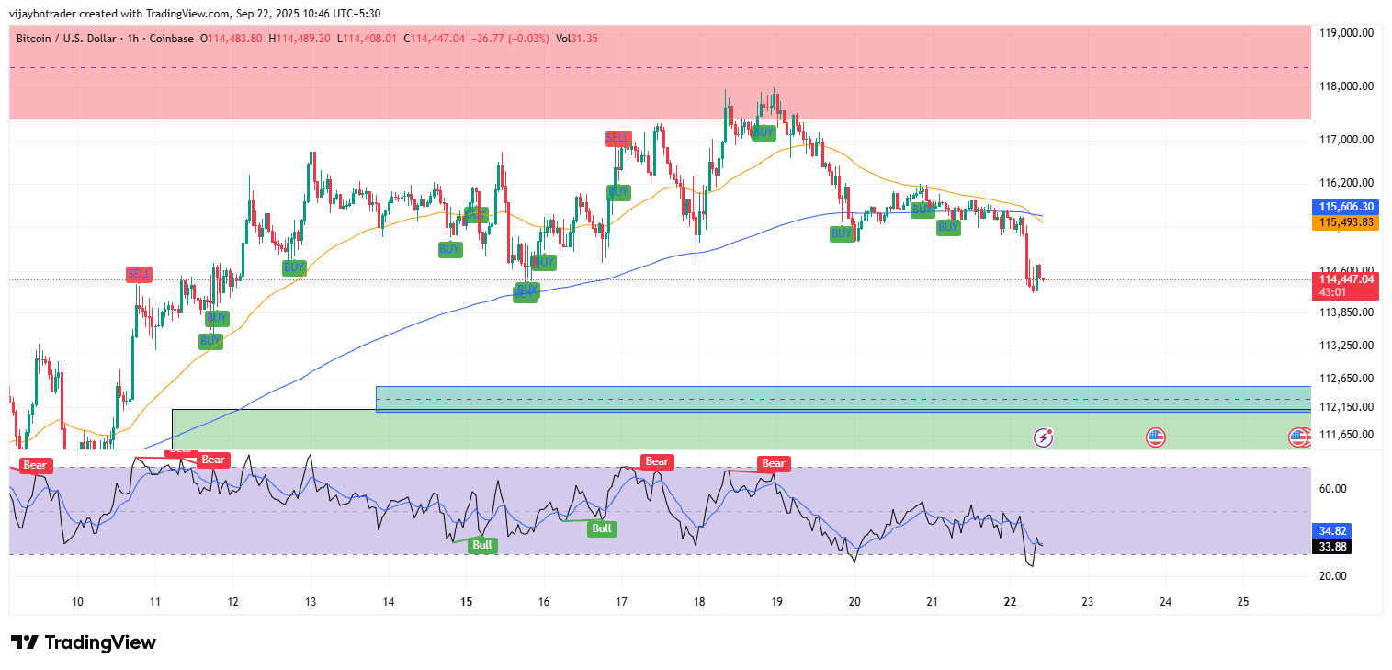Screen dimensions: 1392x670
Task: Click the blue 115,606.30 moving average price tag
Action: pos(1346,208)
